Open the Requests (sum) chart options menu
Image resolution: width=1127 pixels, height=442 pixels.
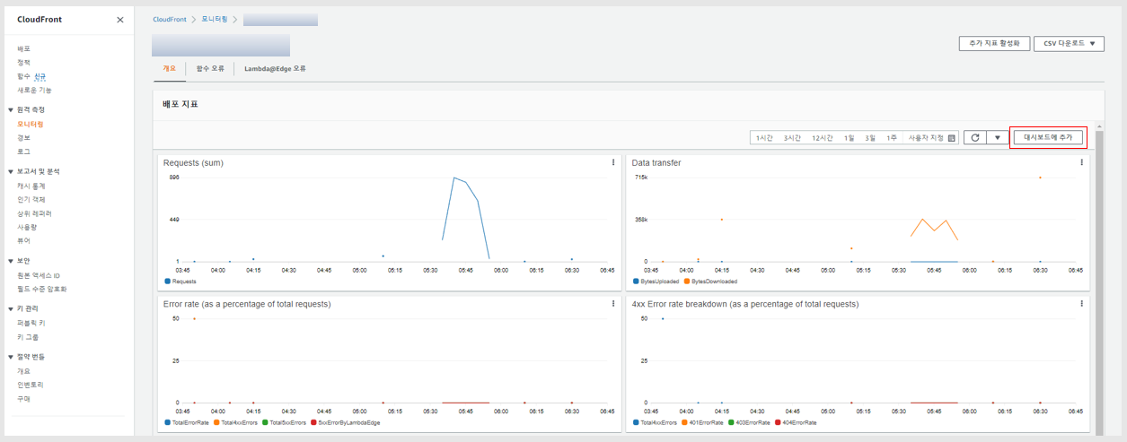[613, 162]
